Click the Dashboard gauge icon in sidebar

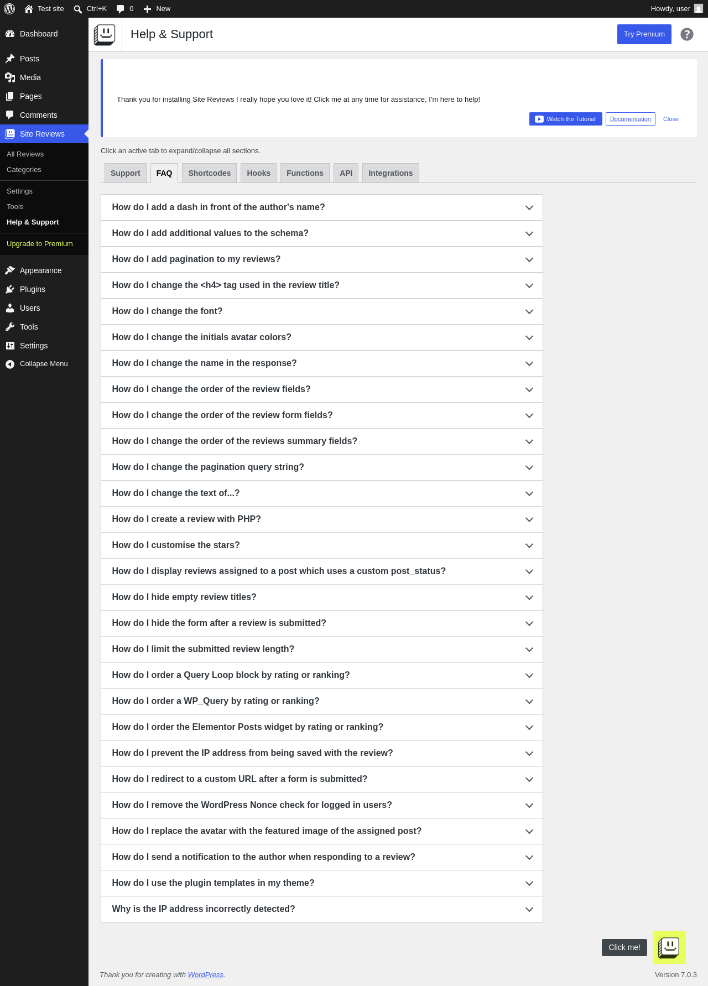pyautogui.click(x=10, y=34)
